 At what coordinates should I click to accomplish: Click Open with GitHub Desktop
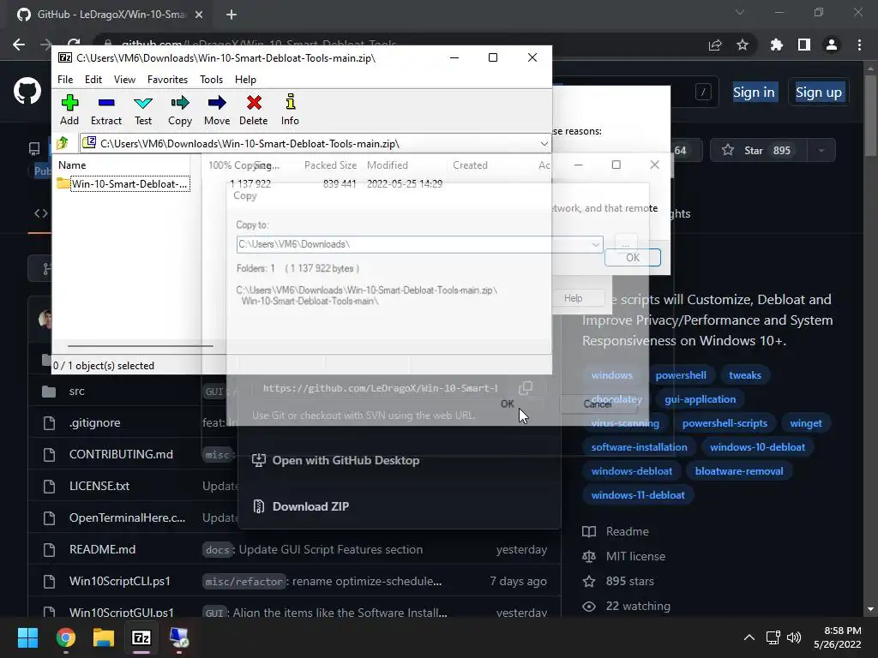click(335, 460)
